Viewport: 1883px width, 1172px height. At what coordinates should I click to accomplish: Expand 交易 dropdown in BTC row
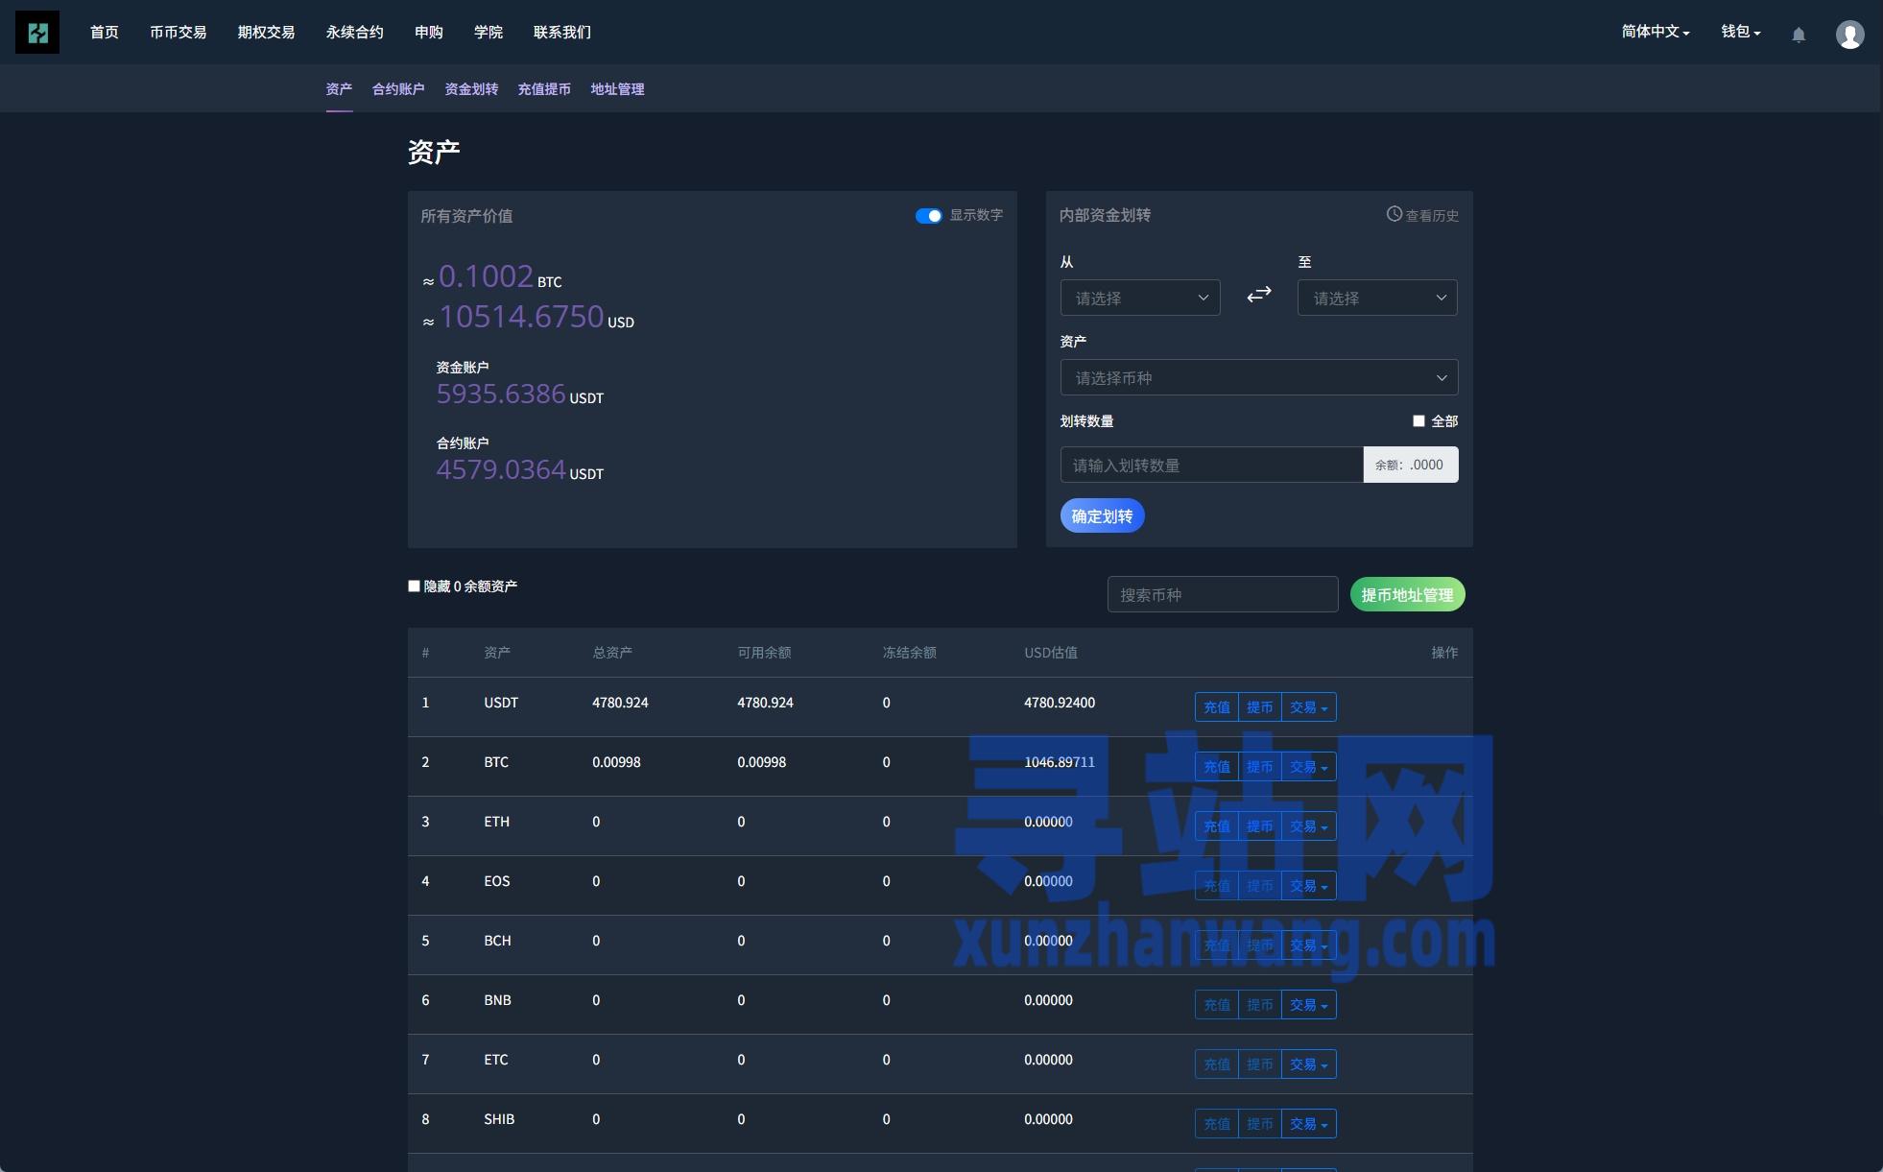1308,767
